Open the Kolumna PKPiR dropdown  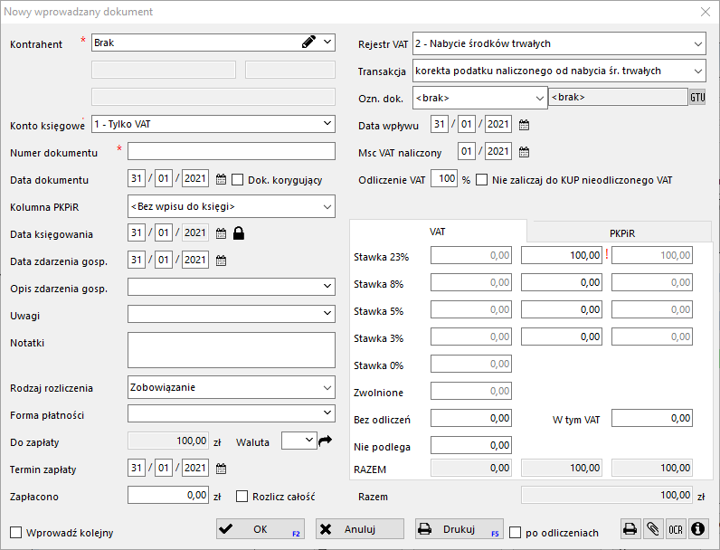232,206
